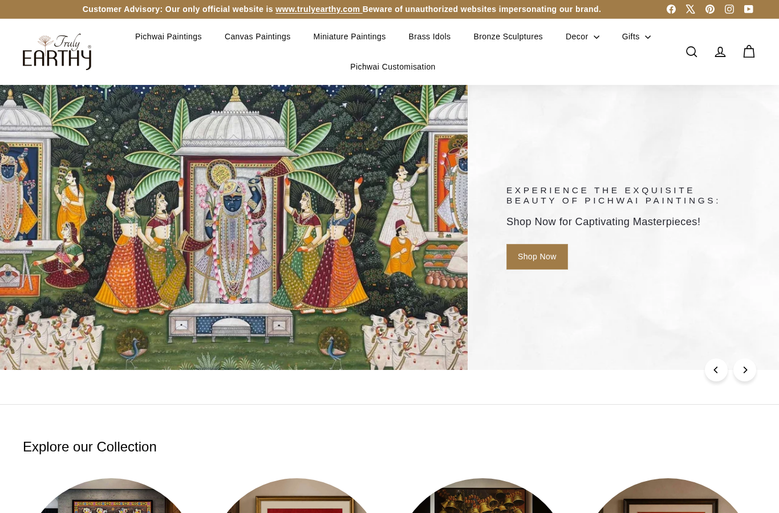Open the shopping cart bag icon
The width and height of the screenshot is (779, 513).
(x=749, y=52)
